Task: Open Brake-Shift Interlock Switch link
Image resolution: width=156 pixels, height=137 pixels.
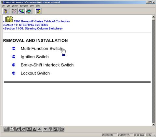Action: [47, 65]
